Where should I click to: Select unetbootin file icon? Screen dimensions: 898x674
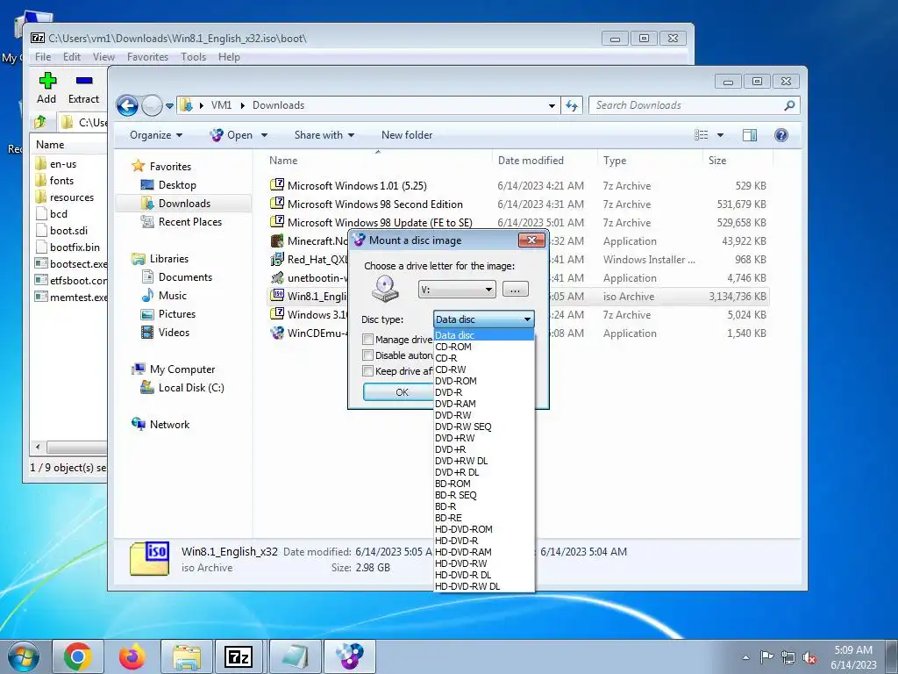click(277, 278)
